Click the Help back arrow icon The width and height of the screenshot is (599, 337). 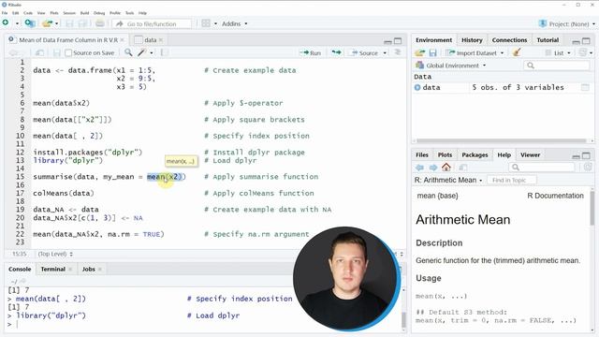(x=419, y=168)
